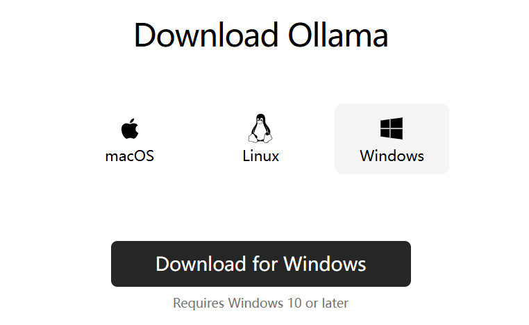
Task: Click the Windows four-pane logo icon
Action: [x=392, y=128]
